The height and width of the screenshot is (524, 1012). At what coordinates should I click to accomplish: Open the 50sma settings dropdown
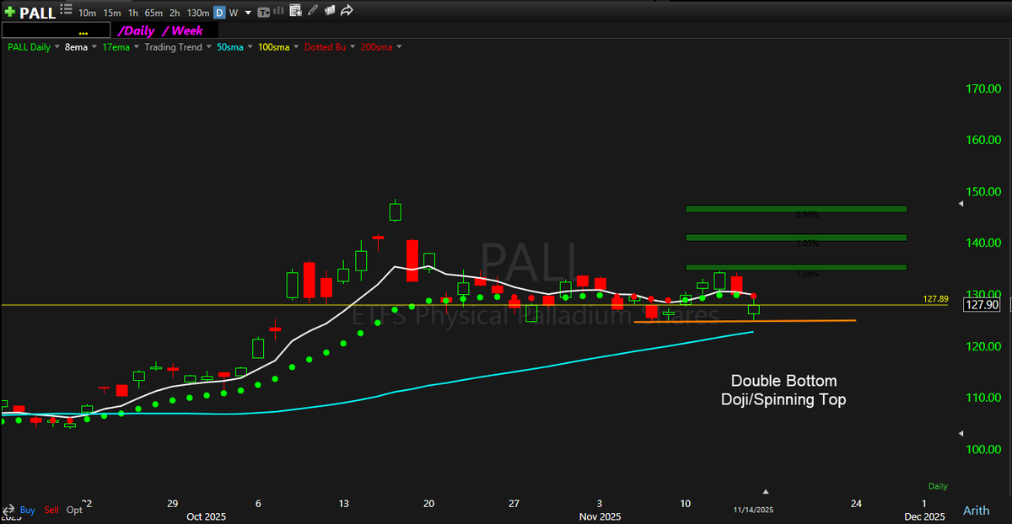(249, 46)
